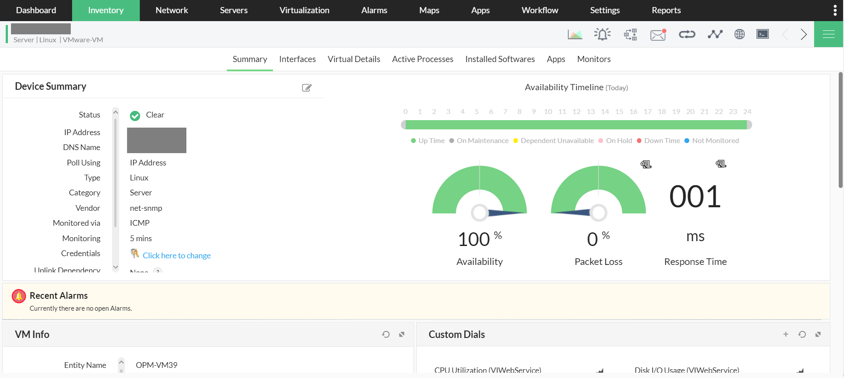Click the green availability timeline bar
Screen dimensions: 844x378
(576, 125)
